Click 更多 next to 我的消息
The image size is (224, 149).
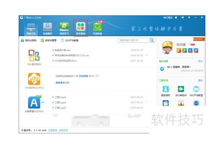click(200, 61)
